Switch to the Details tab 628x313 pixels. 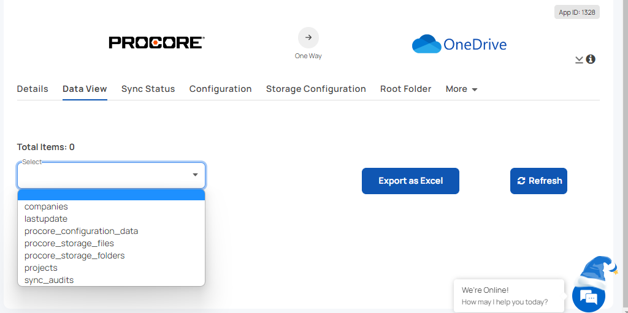pos(33,89)
